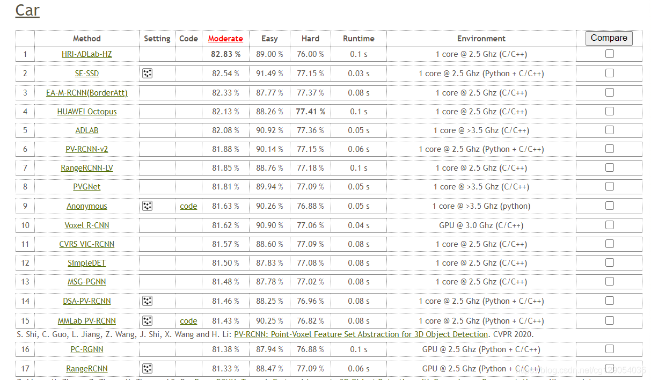651x380 pixels.
Task: Open the HRI-ADLab-HZ method link
Action: [87, 54]
